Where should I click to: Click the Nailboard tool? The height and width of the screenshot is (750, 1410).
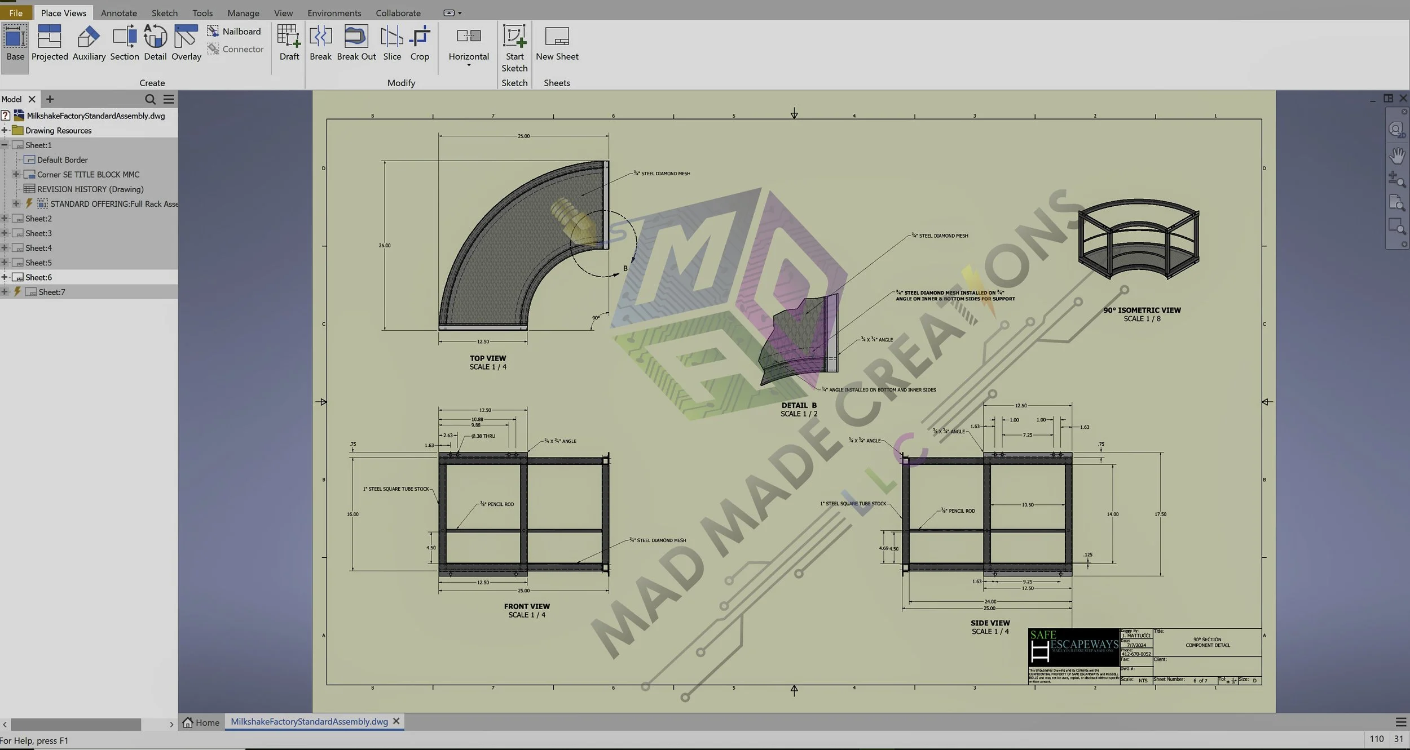234,32
